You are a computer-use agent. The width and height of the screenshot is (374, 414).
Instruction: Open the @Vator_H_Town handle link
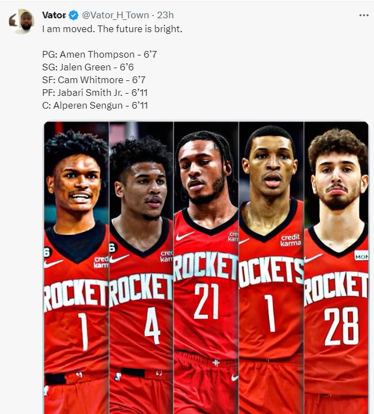pyautogui.click(x=115, y=15)
